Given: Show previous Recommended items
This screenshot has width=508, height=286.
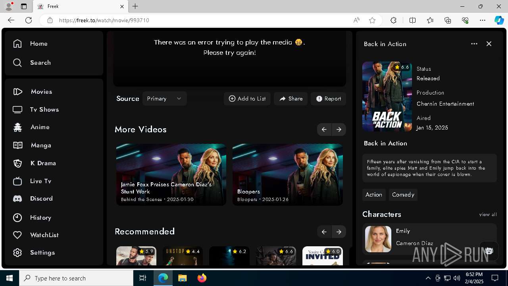Looking at the screenshot, I should [x=324, y=232].
